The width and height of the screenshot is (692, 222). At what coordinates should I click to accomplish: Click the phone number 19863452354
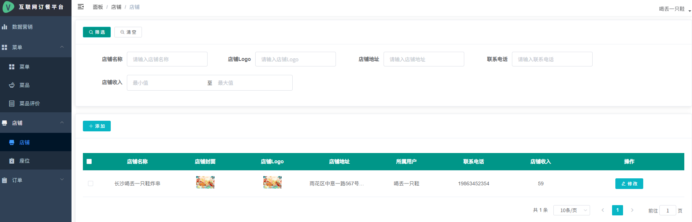[473, 183]
